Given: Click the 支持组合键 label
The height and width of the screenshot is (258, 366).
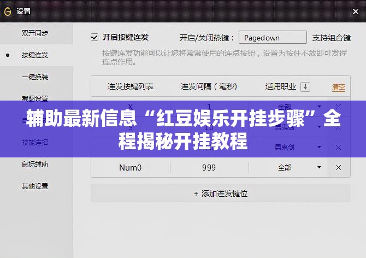Looking at the screenshot, I should 332,38.
